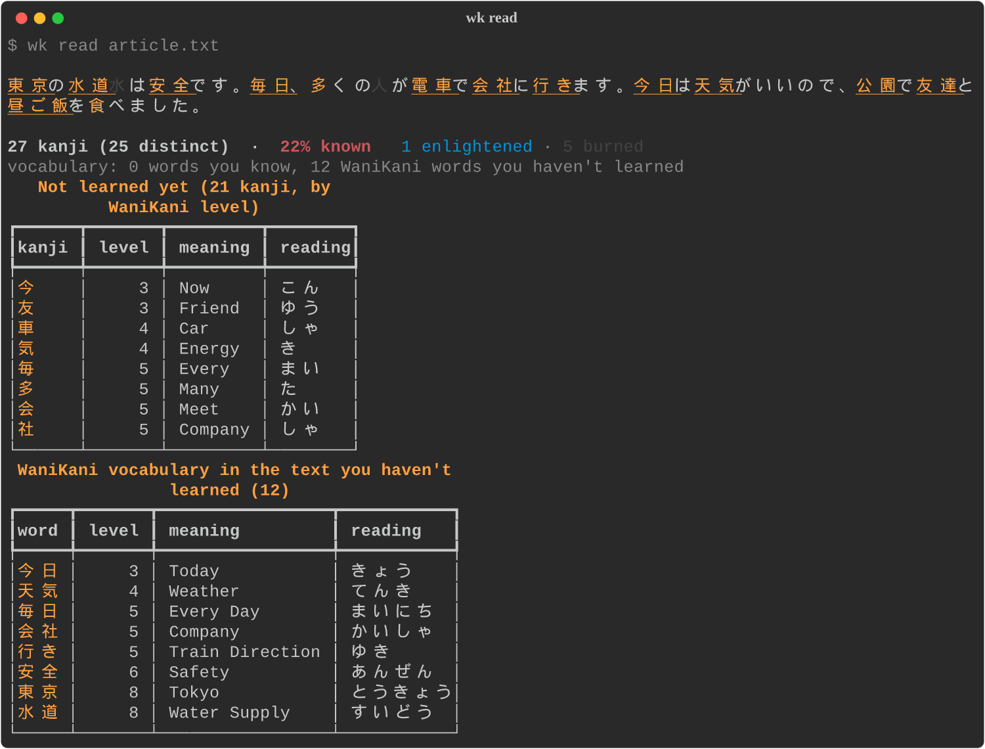Click the '5 burned' statistic
Screen dimensions: 985x749
pyautogui.click(x=603, y=147)
